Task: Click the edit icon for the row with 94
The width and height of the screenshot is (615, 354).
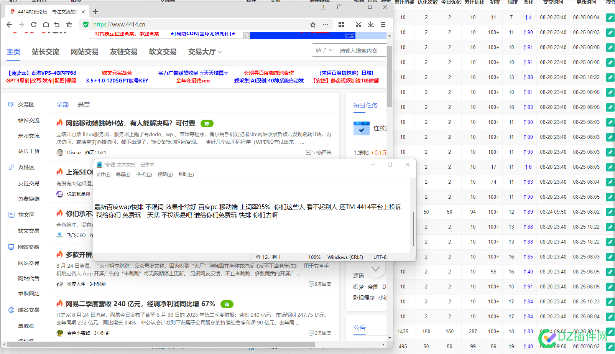Action: [x=610, y=212]
